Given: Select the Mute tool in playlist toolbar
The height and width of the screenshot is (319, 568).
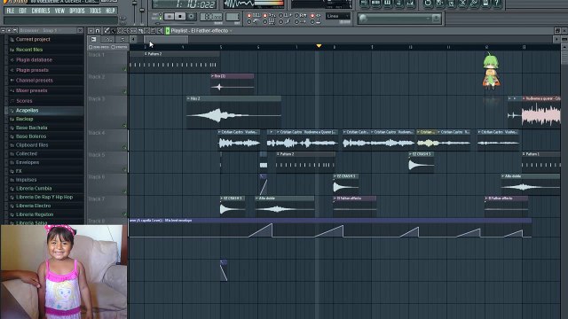Looking at the screenshot, I should [126, 31].
